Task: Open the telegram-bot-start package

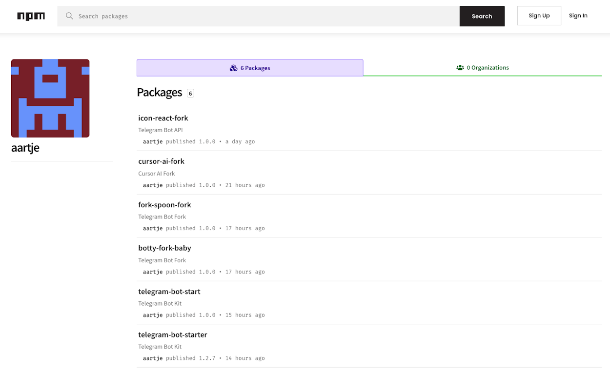Action: 169,292
